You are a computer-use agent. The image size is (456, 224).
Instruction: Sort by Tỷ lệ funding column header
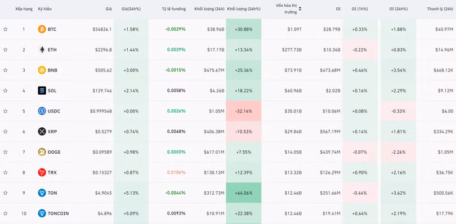coord(174,9)
